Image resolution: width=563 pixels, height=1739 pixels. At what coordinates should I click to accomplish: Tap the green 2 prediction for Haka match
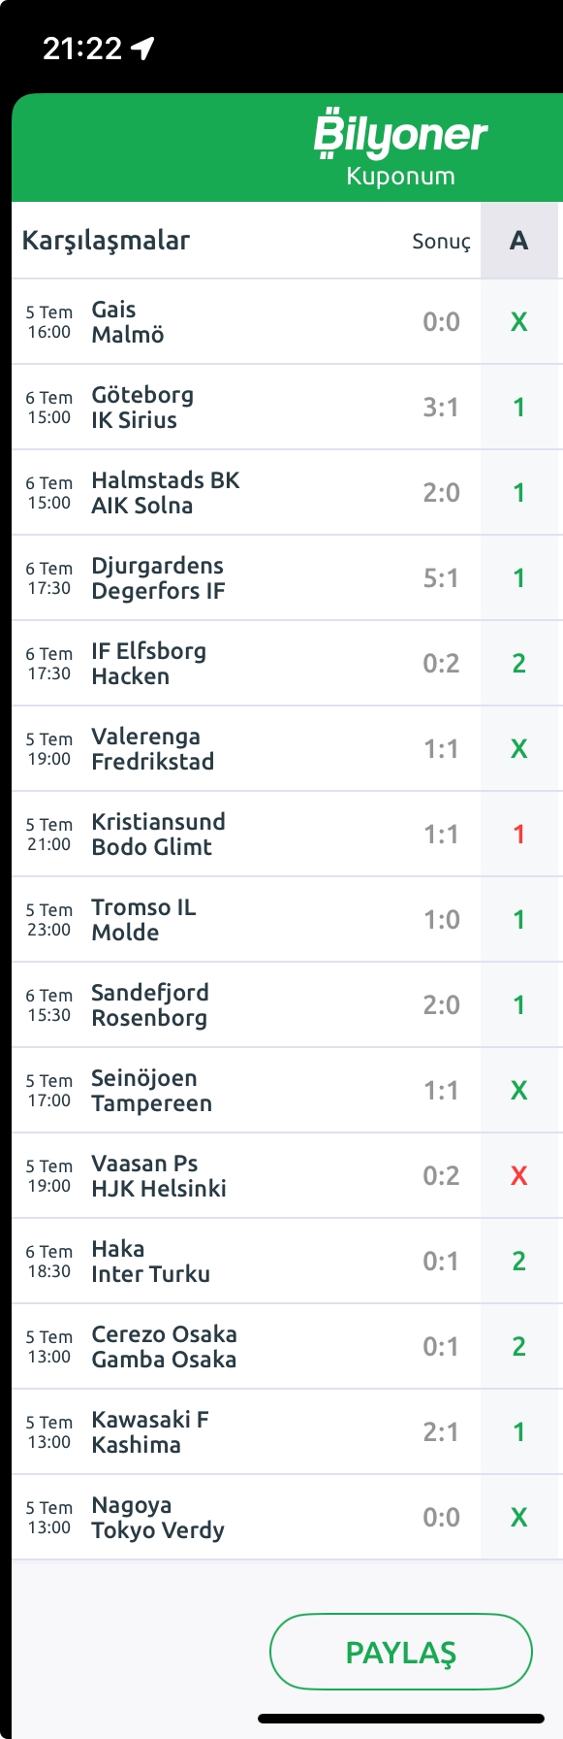(x=519, y=1262)
